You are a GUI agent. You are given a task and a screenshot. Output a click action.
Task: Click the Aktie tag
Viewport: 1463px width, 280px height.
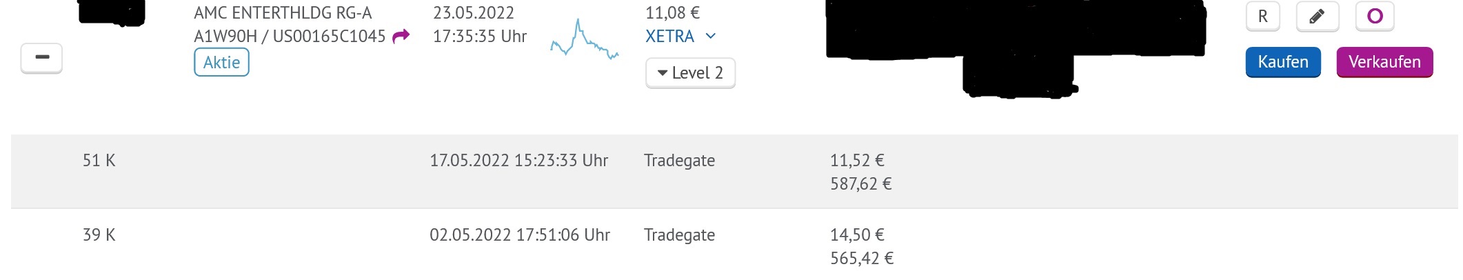click(221, 63)
